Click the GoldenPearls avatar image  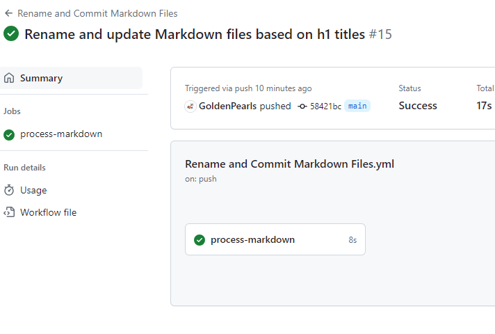[x=190, y=106]
